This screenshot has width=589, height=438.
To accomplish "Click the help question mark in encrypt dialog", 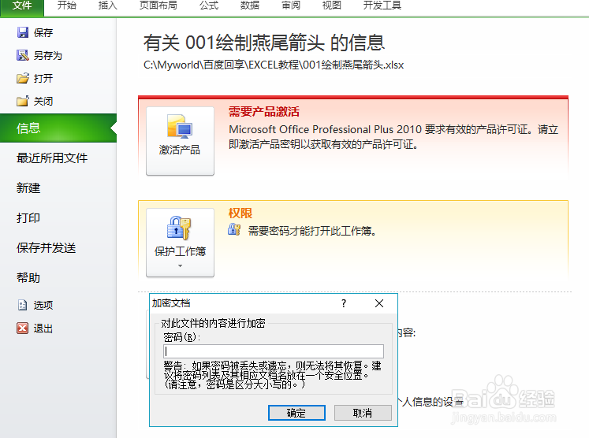I will [x=344, y=303].
